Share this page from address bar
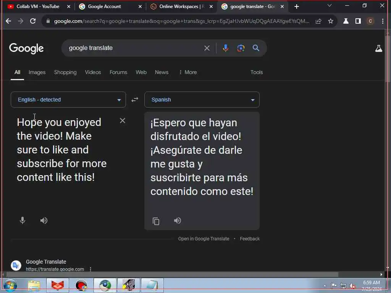 (318, 21)
